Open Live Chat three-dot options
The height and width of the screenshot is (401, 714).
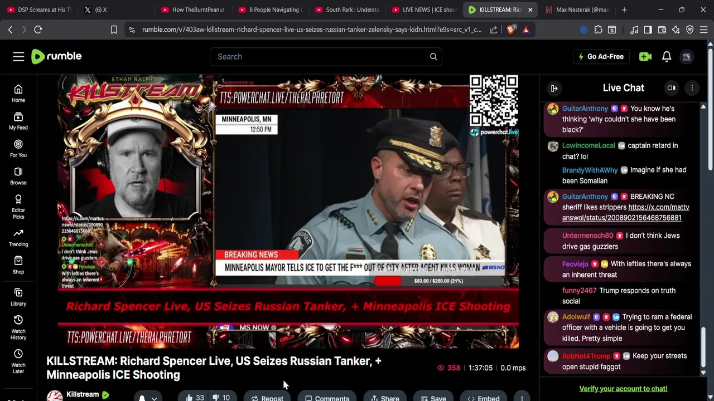pyautogui.click(x=692, y=88)
